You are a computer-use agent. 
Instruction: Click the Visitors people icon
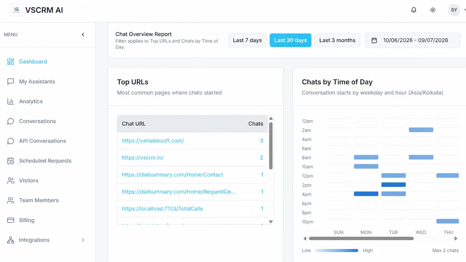pyautogui.click(x=11, y=180)
